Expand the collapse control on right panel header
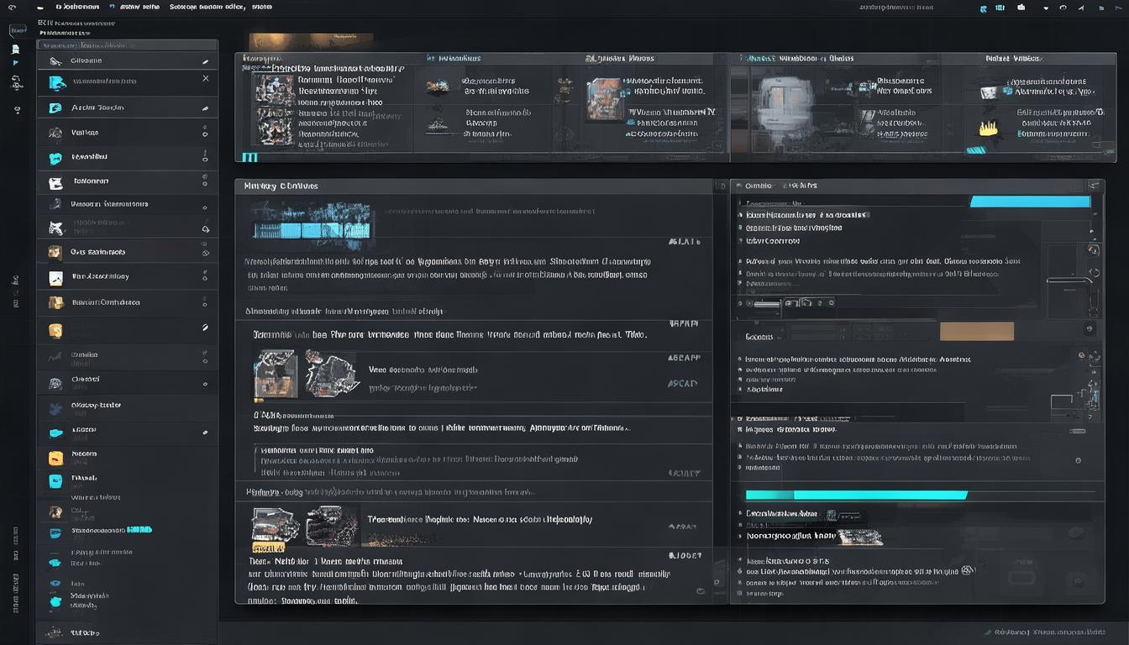Screen dimensions: 1129x645 click(x=1093, y=186)
